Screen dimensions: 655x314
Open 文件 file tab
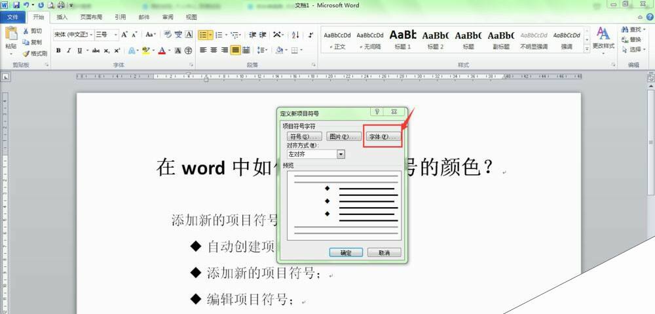tap(13, 17)
